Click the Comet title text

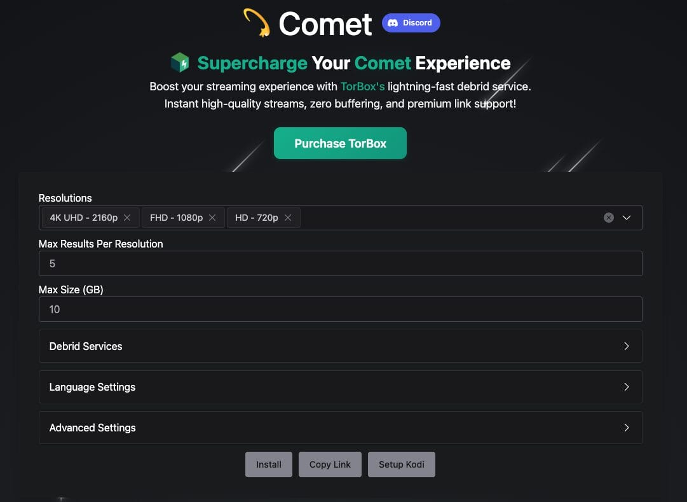click(x=325, y=24)
